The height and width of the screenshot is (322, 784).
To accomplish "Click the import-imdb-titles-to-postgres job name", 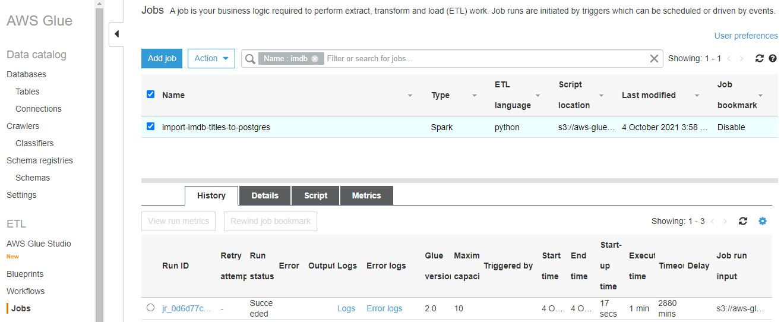I will (216, 127).
